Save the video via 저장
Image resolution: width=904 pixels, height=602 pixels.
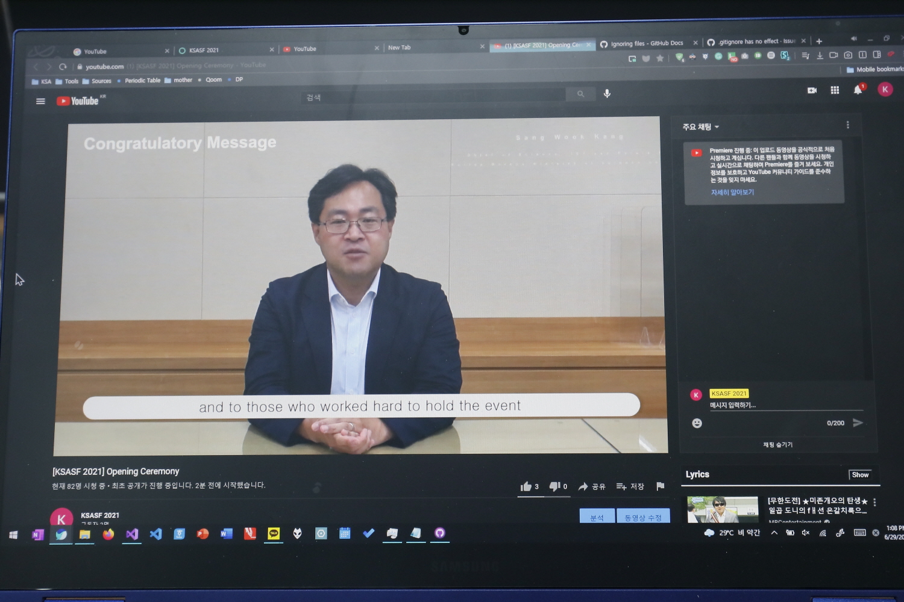point(630,486)
